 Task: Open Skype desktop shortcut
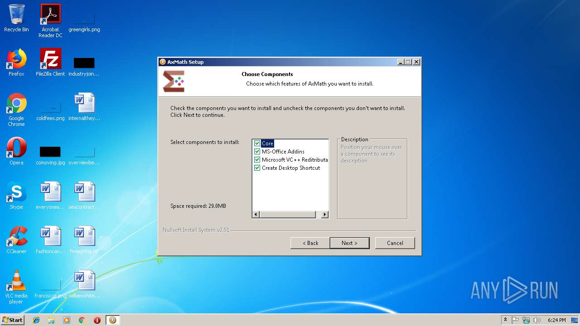click(x=16, y=196)
